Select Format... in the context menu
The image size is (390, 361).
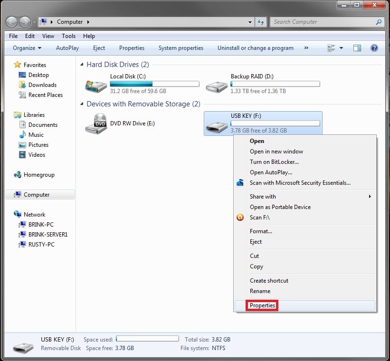coord(261,231)
